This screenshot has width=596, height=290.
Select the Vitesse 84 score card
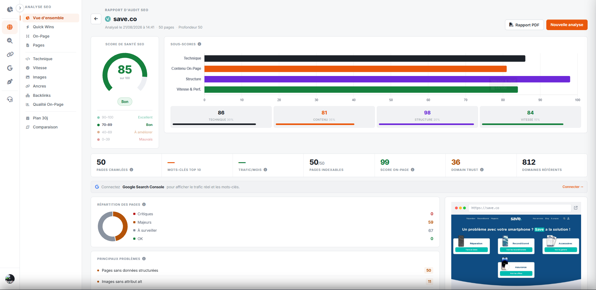coord(530,117)
